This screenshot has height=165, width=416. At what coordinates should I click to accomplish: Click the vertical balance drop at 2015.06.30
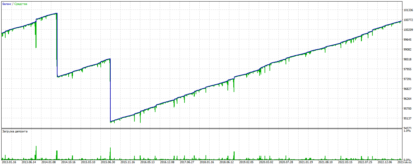(110, 90)
